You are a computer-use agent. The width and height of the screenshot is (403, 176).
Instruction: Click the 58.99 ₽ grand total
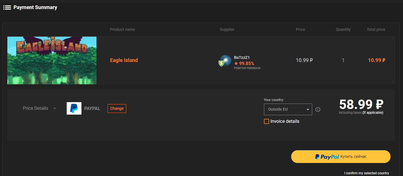361,104
